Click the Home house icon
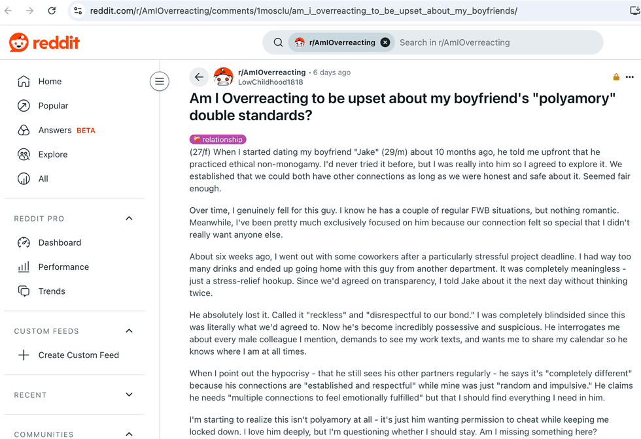641x439 pixels. (24, 81)
